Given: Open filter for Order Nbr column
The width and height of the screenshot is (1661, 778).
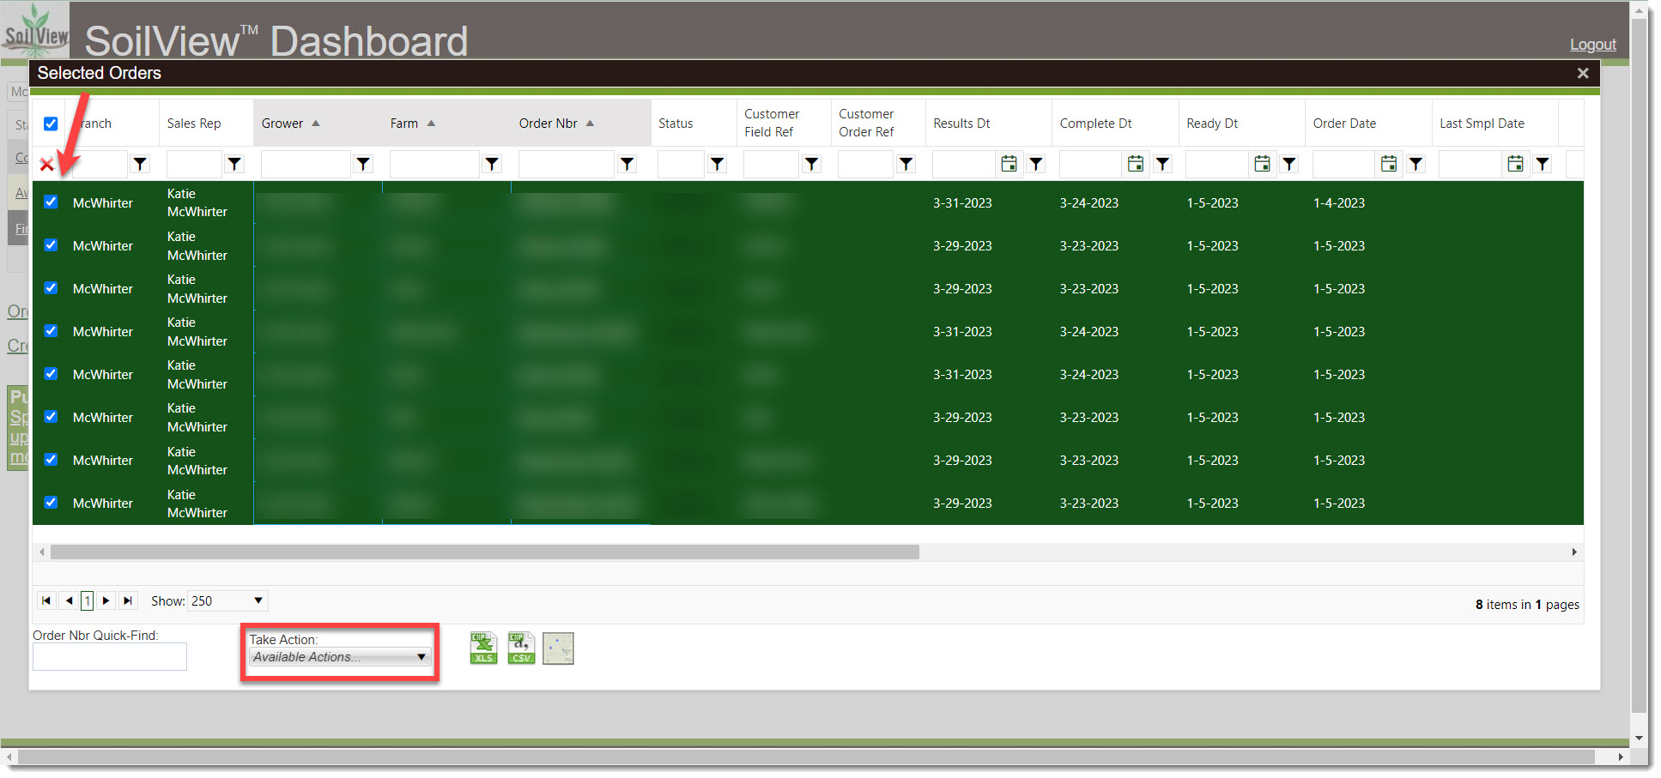Looking at the screenshot, I should pos(627,164).
